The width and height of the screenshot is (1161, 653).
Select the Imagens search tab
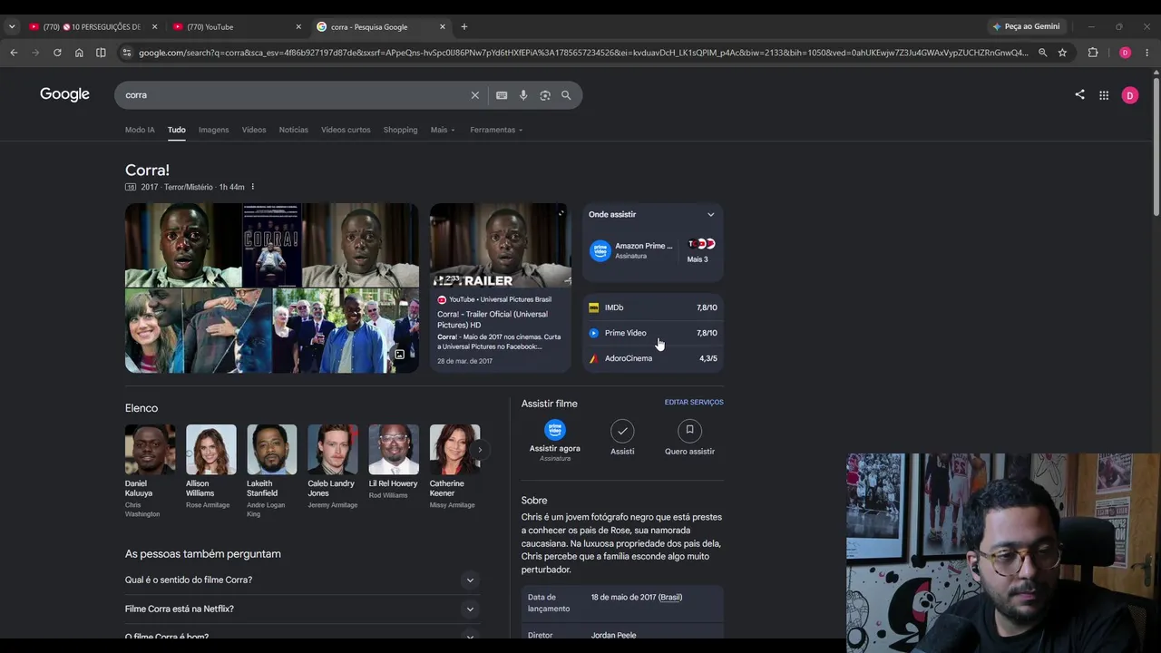point(214,130)
